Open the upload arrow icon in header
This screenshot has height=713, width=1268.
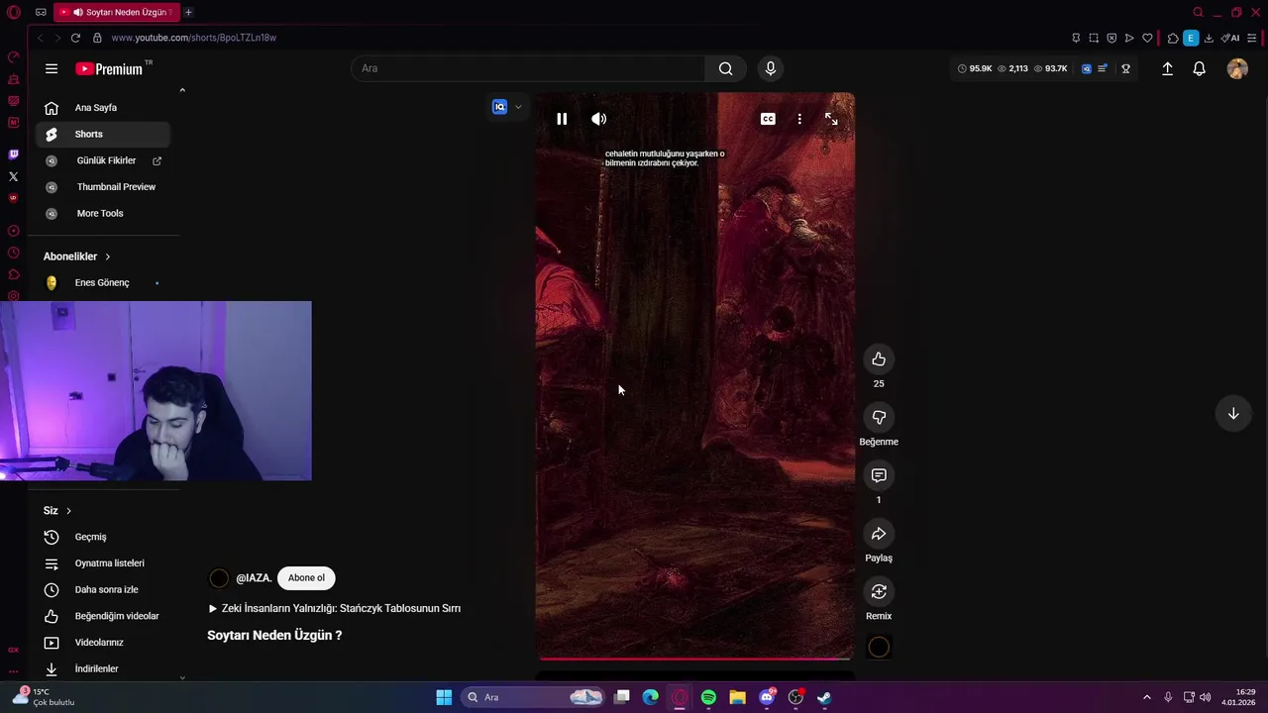(x=1167, y=68)
